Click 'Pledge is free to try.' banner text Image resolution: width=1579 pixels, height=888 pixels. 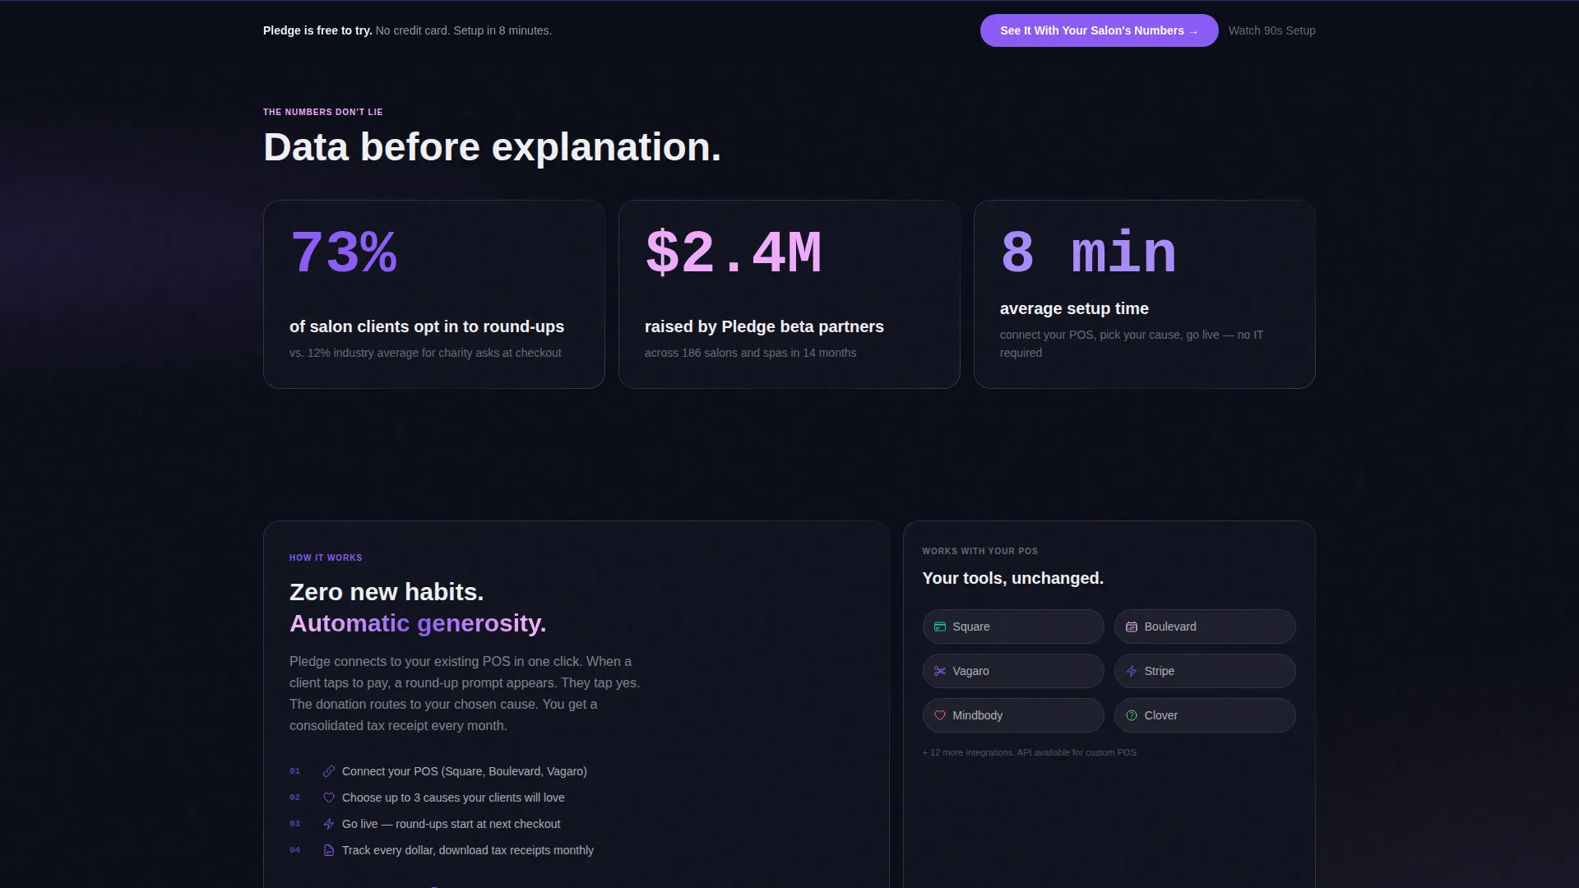click(317, 30)
